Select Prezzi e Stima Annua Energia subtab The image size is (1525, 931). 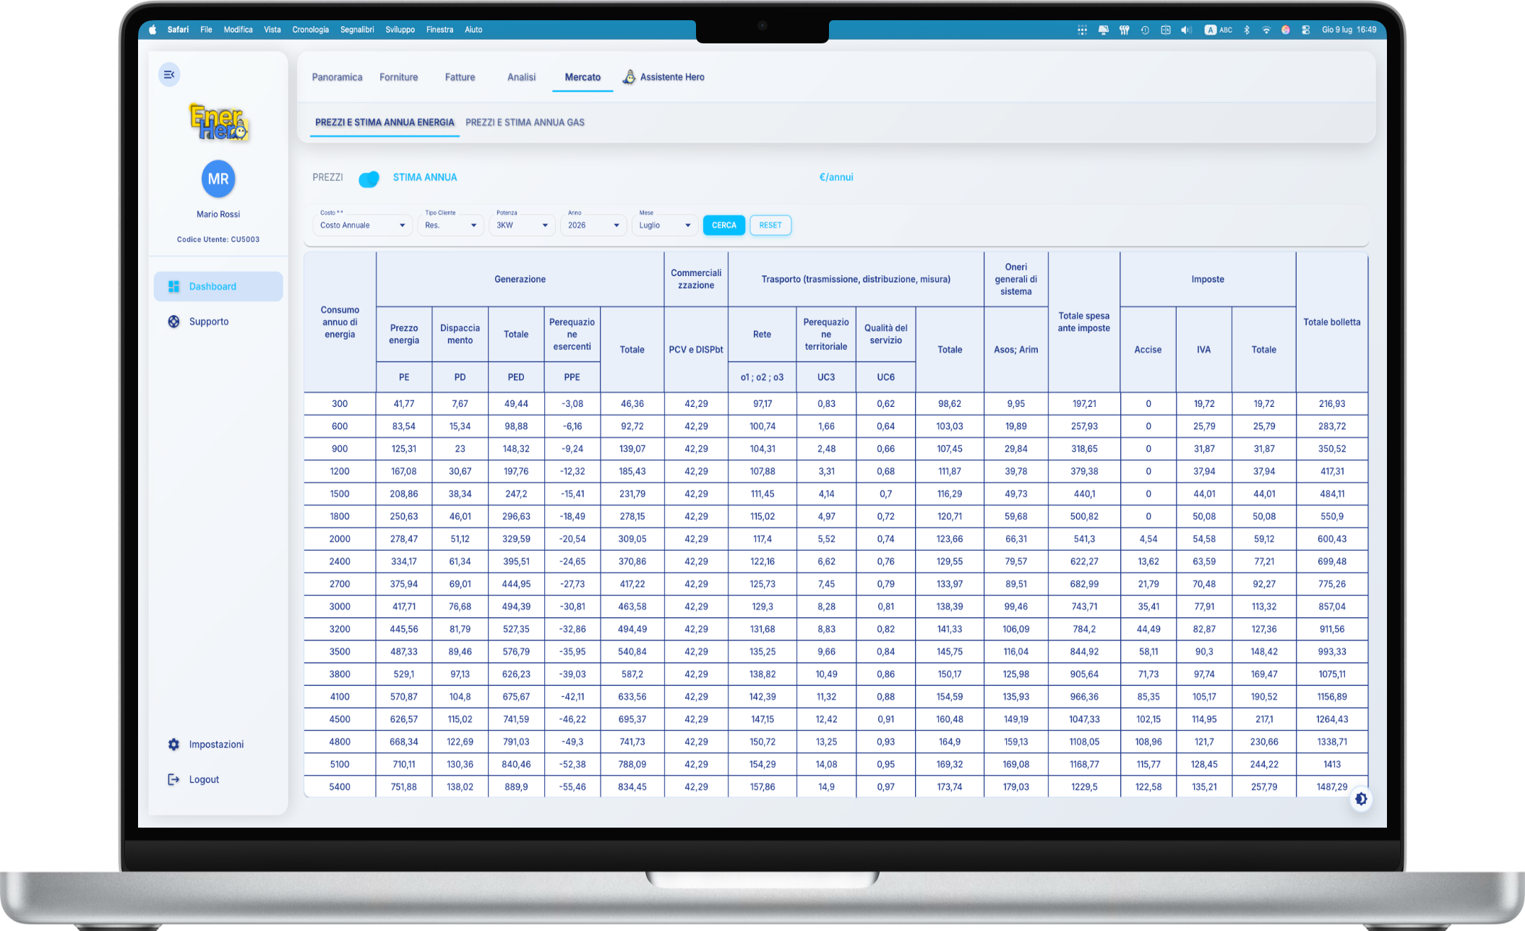[x=385, y=123]
